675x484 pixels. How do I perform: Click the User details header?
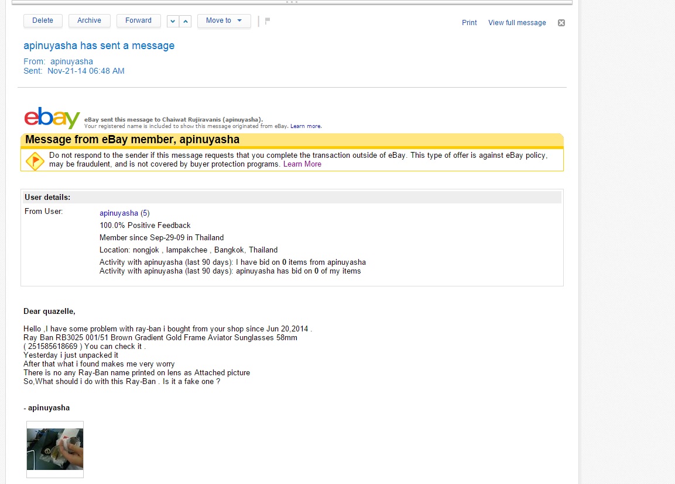coord(47,198)
